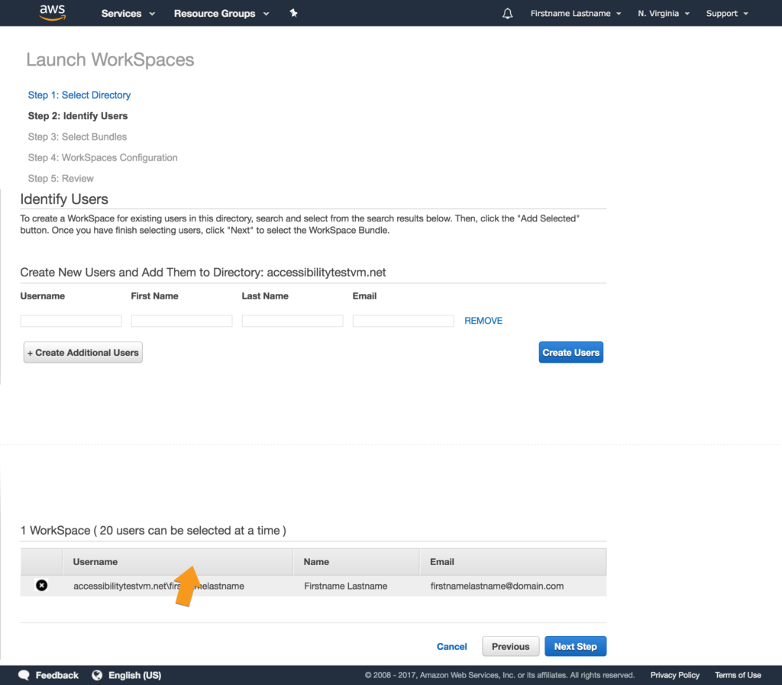This screenshot has width=782, height=685.
Task: Click the Email table column header
Action: coord(512,562)
